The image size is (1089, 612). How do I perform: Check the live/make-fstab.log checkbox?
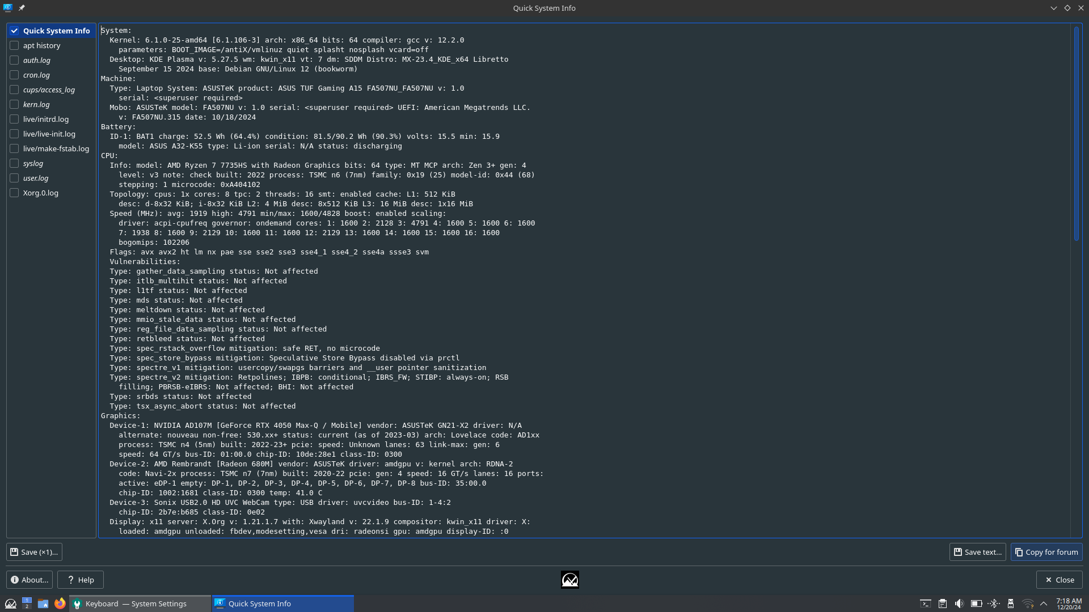[x=14, y=148]
